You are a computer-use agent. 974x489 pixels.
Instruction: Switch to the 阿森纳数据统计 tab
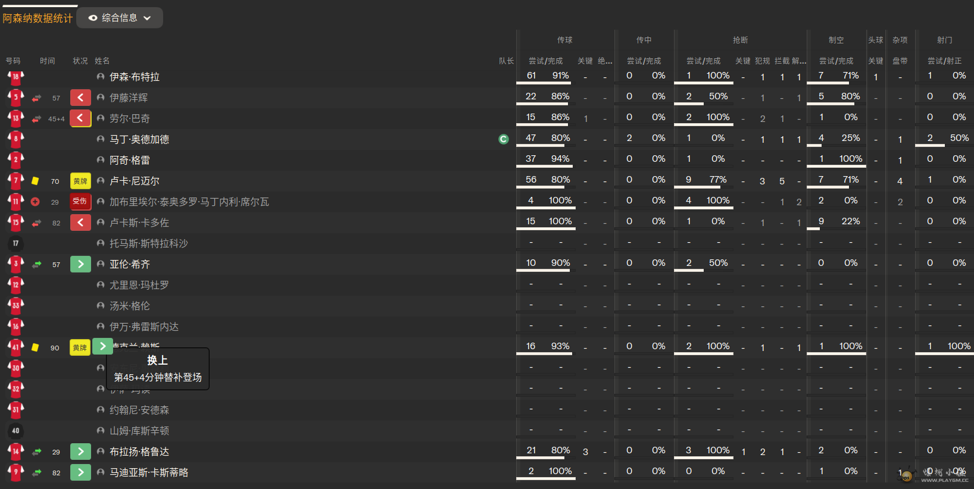click(38, 18)
